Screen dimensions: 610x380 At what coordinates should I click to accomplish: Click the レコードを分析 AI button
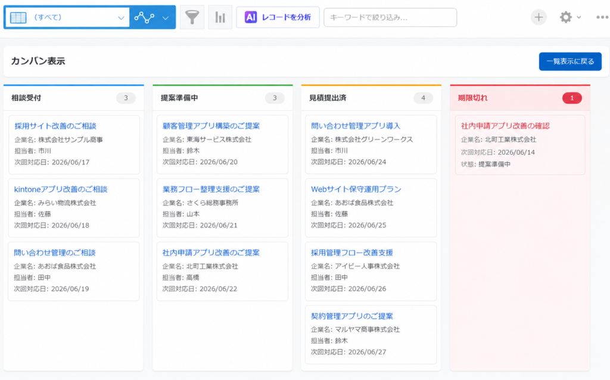278,17
